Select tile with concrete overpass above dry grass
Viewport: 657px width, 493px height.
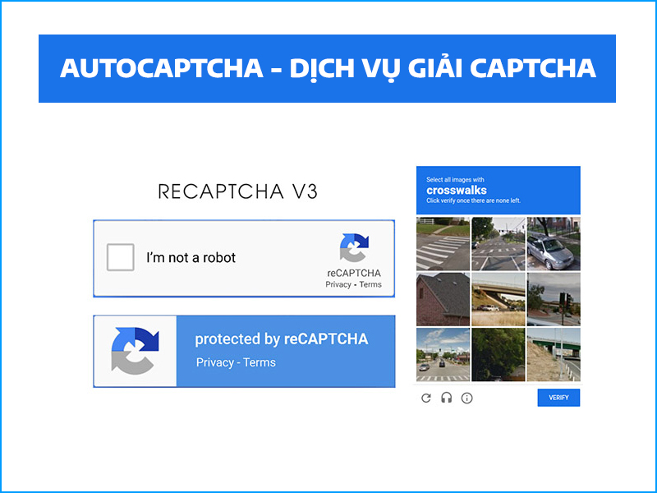click(498, 299)
